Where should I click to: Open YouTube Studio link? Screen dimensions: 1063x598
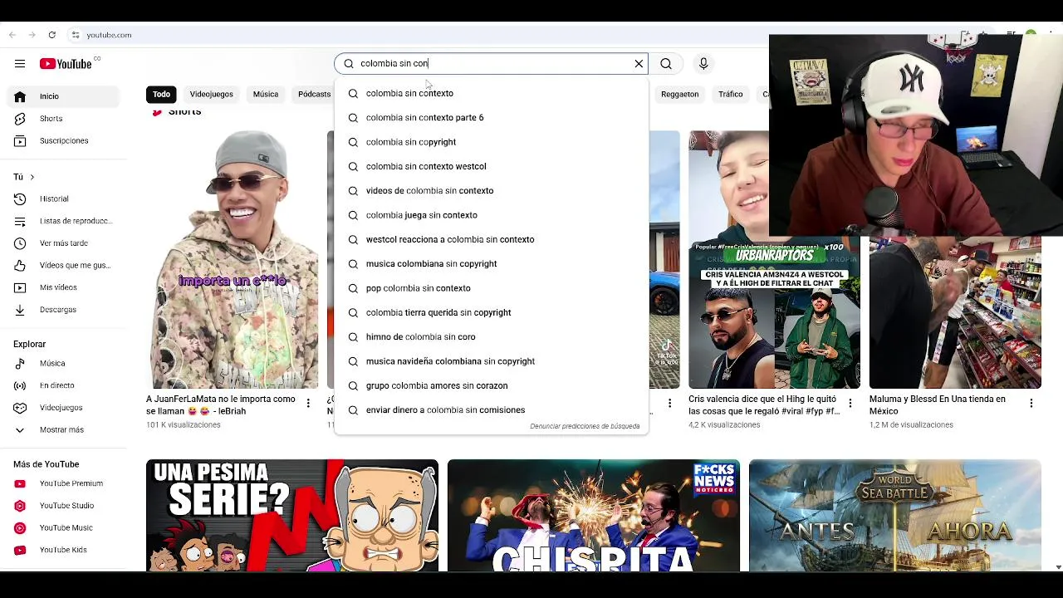pos(63,506)
